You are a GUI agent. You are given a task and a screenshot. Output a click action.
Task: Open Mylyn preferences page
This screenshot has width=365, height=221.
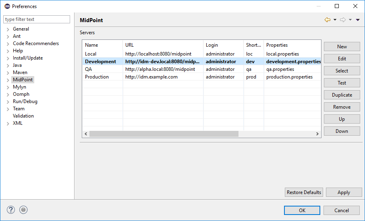coord(20,87)
